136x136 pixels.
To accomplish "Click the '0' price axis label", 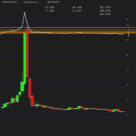I will tap(127, 115).
